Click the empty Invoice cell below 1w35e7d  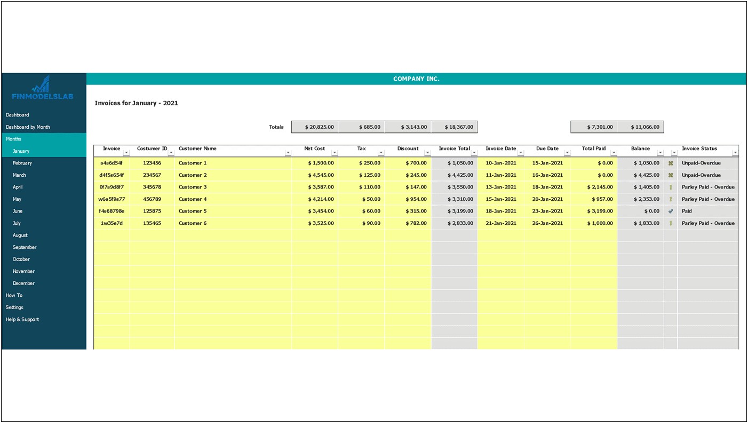(x=112, y=235)
